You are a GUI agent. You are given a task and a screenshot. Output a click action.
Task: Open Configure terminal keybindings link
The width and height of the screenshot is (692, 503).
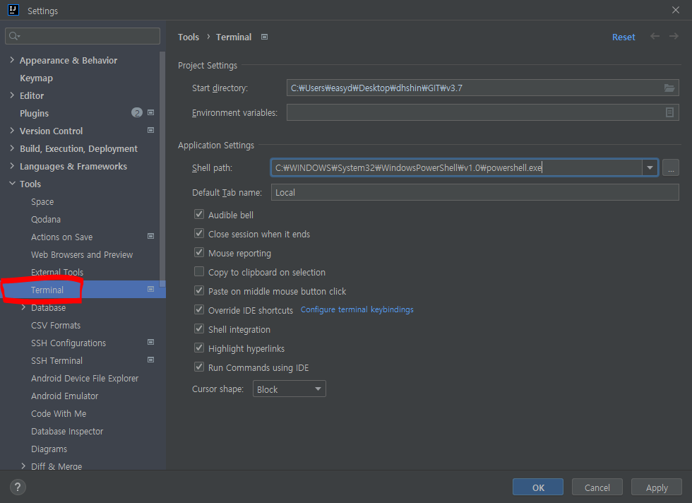coord(357,309)
